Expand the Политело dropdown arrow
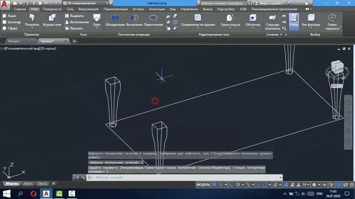The width and height of the screenshot is (355, 199). pyautogui.click(x=32, y=28)
